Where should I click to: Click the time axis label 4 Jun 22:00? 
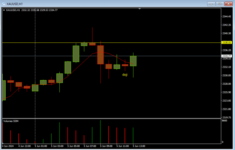click(24, 146)
